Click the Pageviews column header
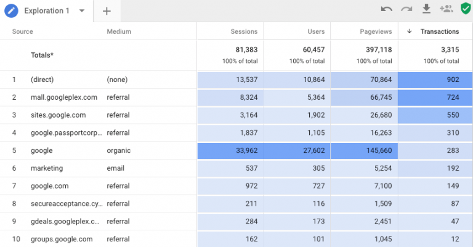Viewport: 473px width, 247px height. click(x=376, y=31)
